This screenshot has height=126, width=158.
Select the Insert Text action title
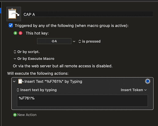pos(53,81)
